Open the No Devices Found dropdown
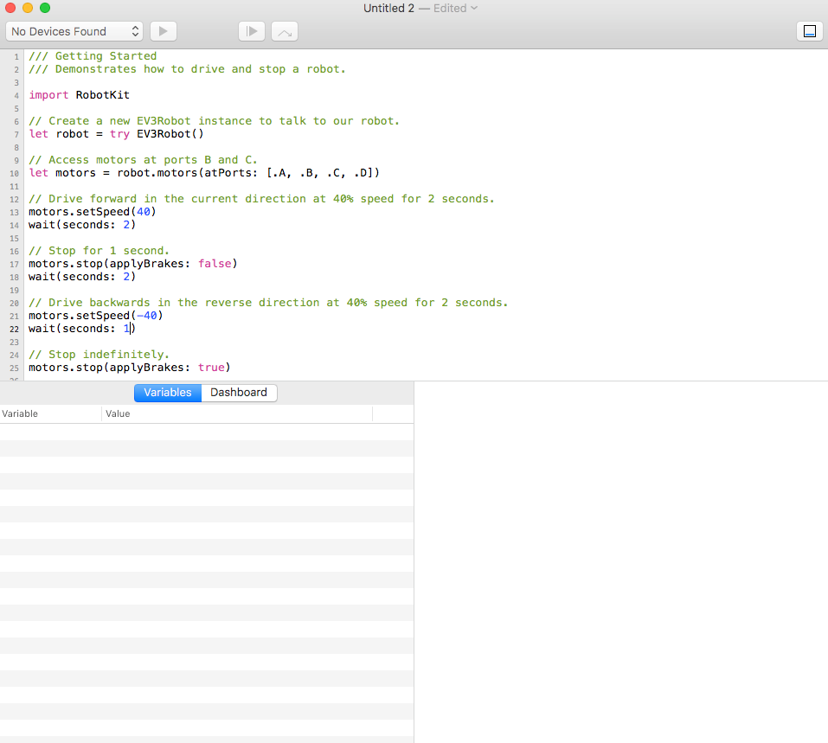This screenshot has width=828, height=743. (x=74, y=31)
